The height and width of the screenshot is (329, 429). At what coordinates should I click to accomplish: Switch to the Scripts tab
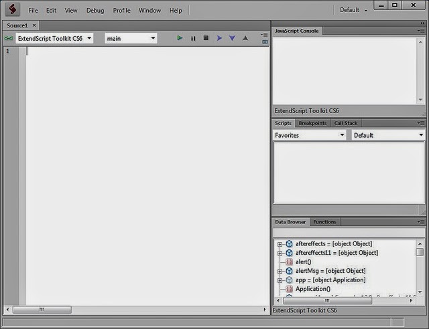(x=283, y=123)
